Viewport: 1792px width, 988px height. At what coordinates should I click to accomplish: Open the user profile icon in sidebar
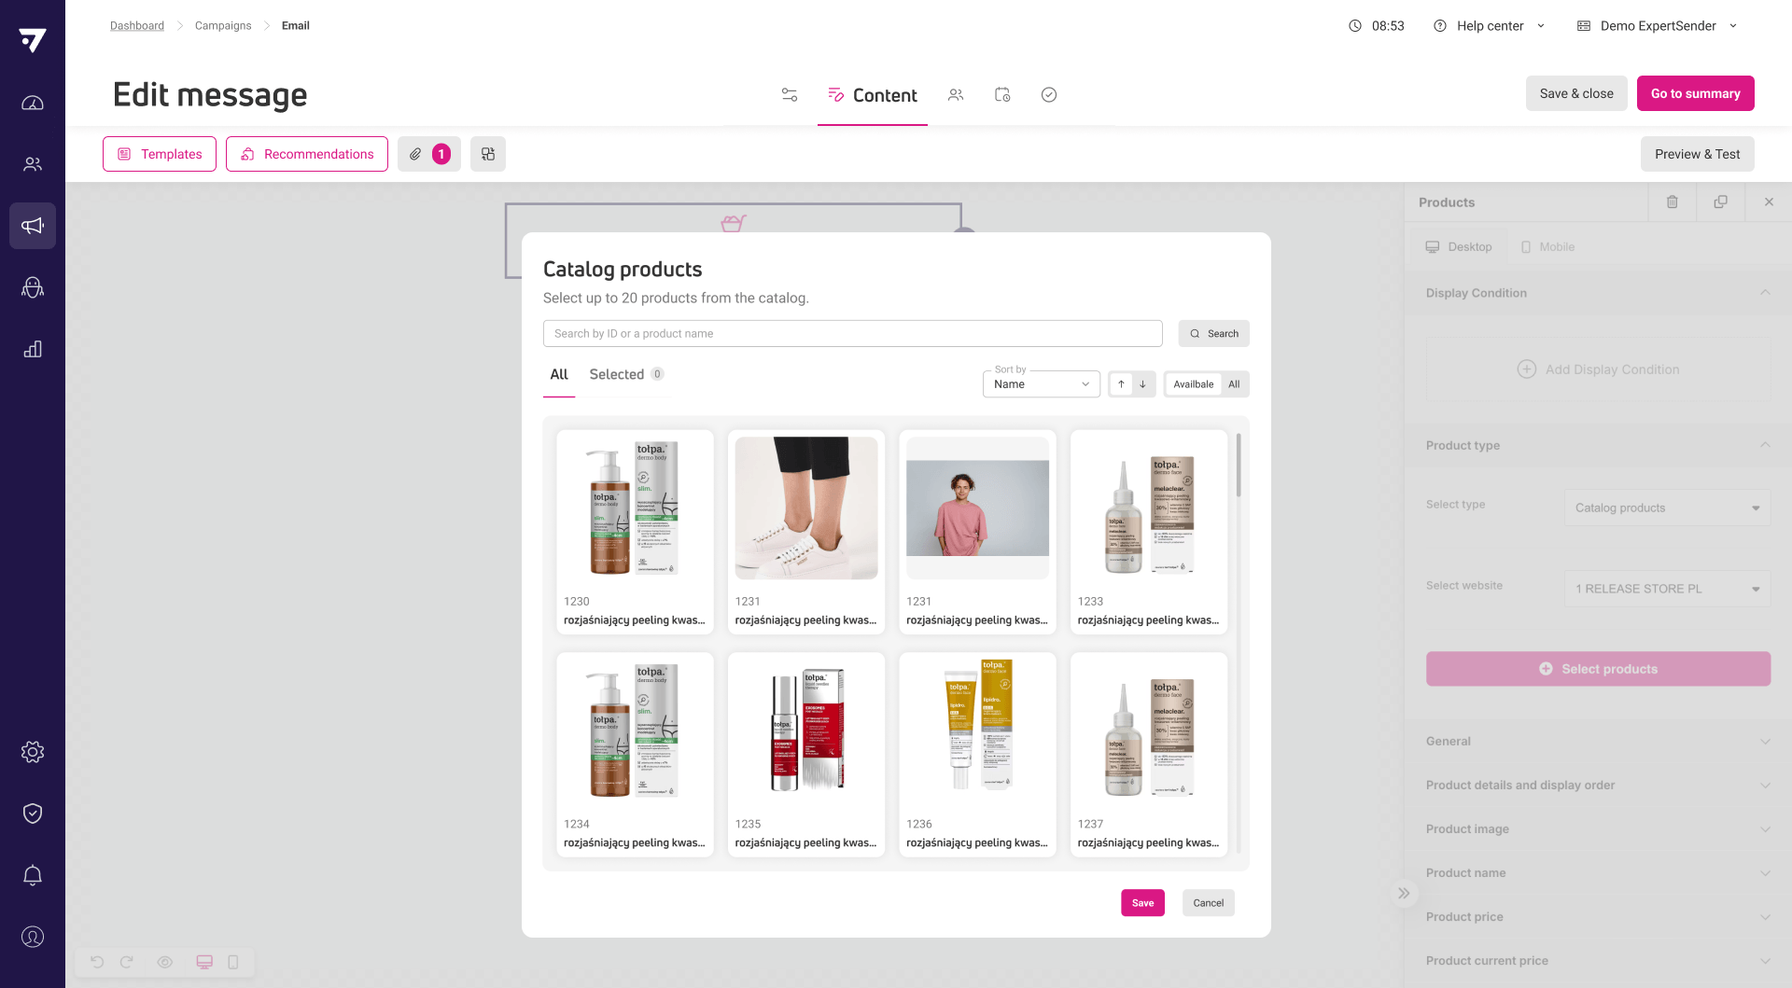(x=33, y=937)
